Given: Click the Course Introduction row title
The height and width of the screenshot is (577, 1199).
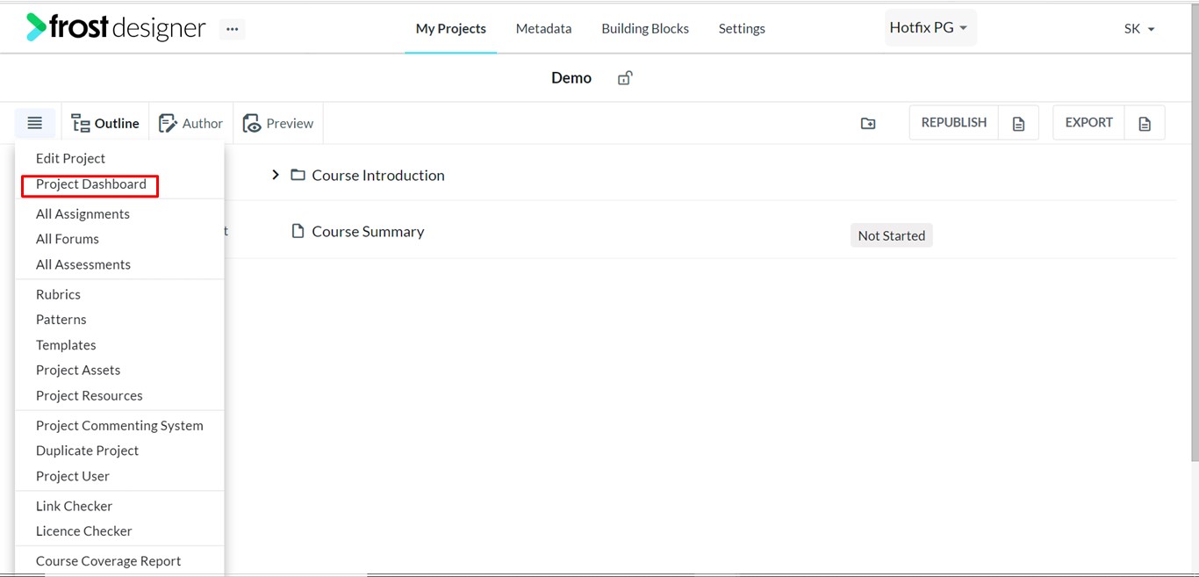Looking at the screenshot, I should coord(378,175).
